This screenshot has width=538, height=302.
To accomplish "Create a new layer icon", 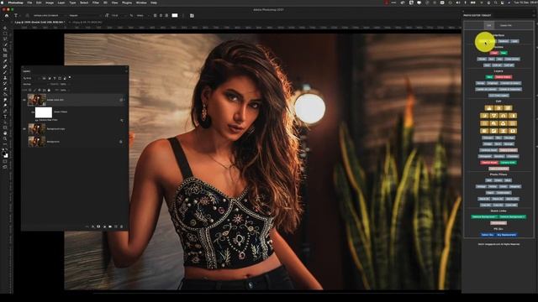I will point(116,226).
